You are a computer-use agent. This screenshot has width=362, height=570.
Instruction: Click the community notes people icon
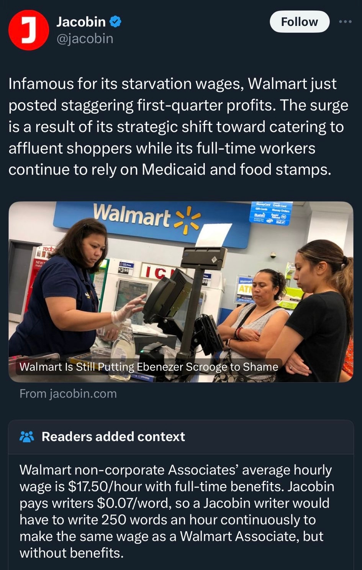pyautogui.click(x=27, y=436)
